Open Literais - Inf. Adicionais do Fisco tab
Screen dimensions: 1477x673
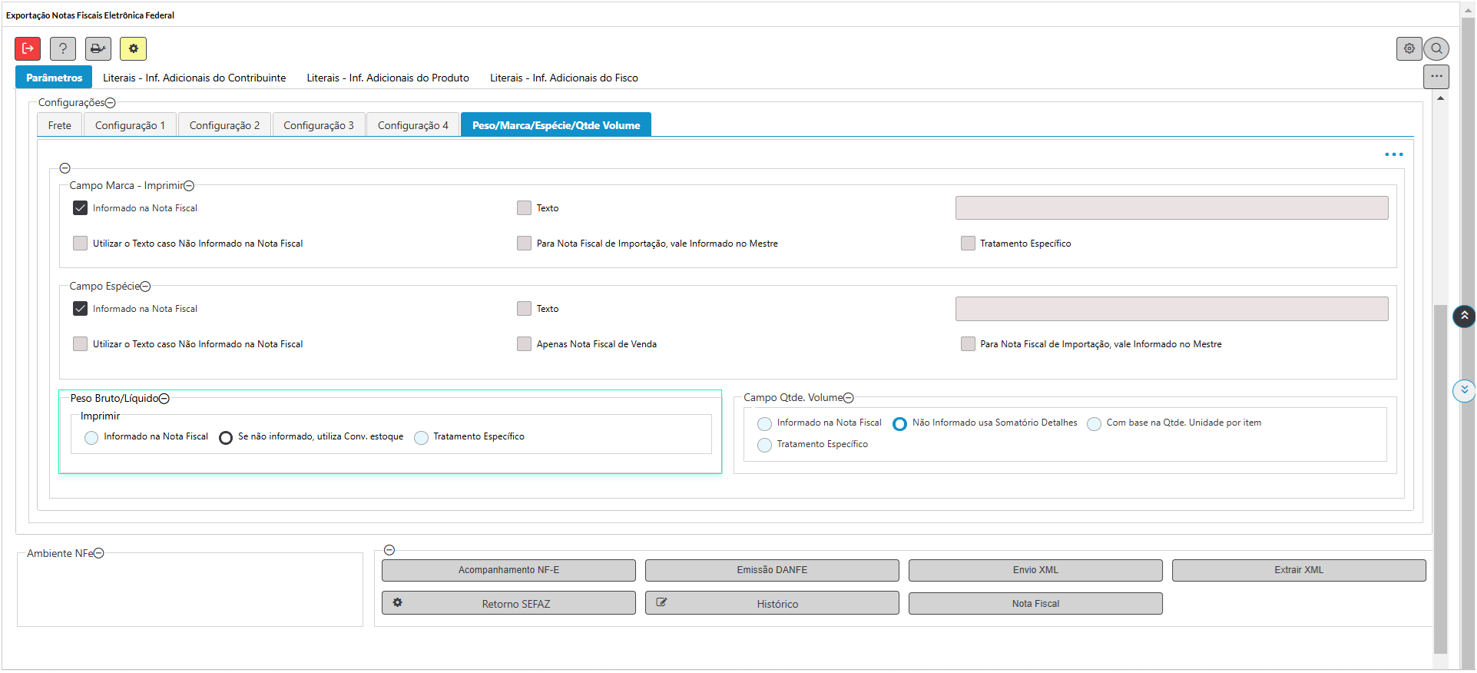point(564,78)
